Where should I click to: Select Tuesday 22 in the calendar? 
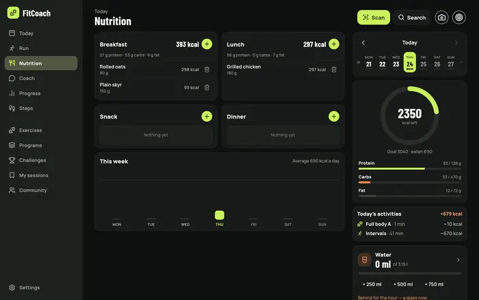382,62
